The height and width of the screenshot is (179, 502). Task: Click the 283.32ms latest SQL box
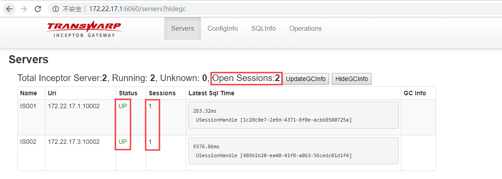coord(293,115)
